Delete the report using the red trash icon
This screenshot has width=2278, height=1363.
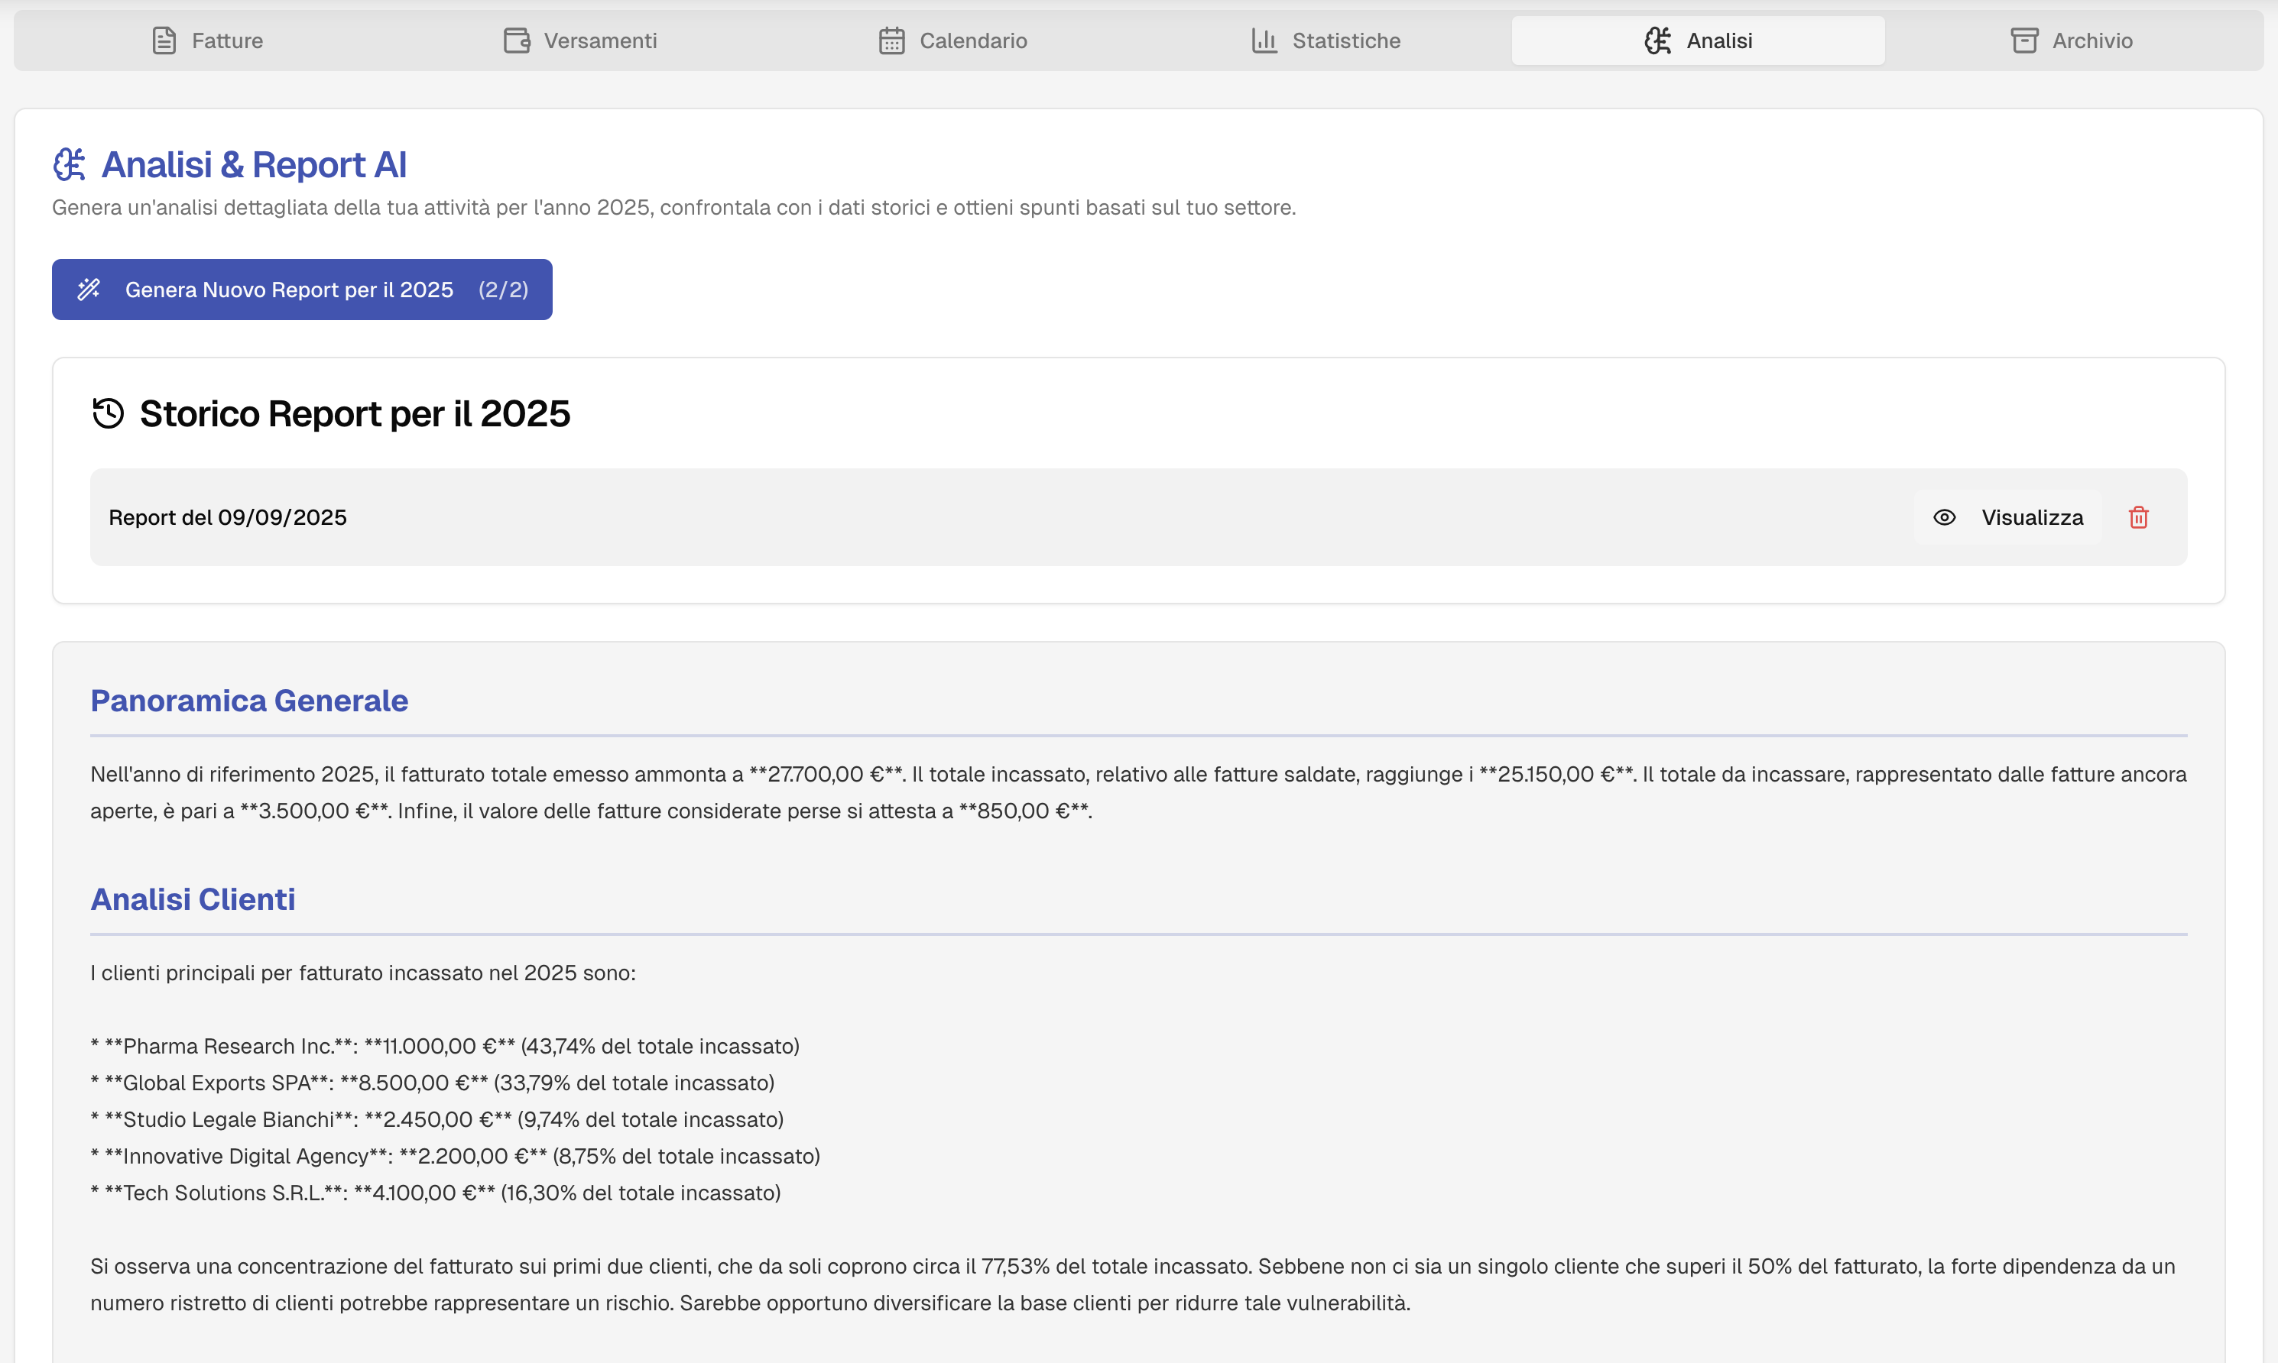tap(2138, 517)
